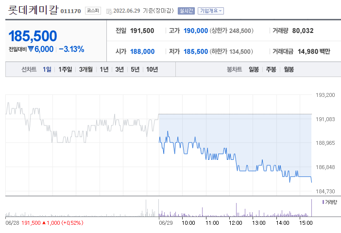341x233 pixels.
Task: Click the 10:00 time axis label
Action: [x=188, y=223]
